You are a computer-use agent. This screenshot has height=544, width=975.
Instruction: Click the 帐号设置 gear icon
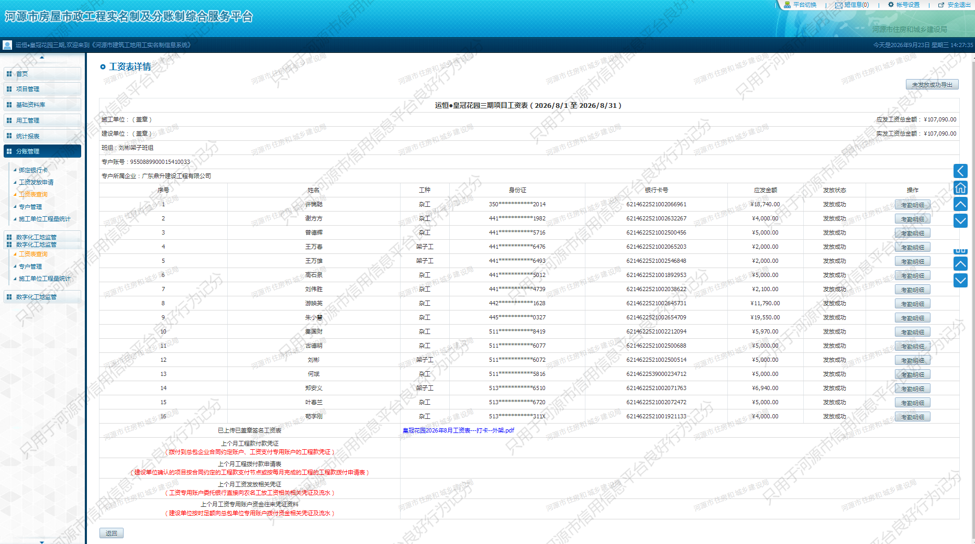coord(891,5)
